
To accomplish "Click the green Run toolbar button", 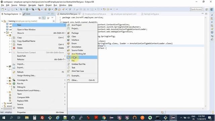I will pyautogui.click(x=27, y=9).
